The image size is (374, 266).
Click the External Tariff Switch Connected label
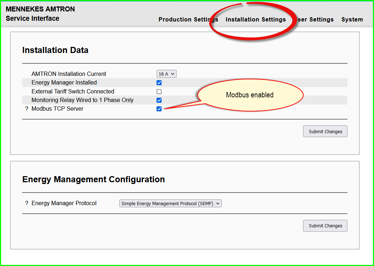click(73, 92)
